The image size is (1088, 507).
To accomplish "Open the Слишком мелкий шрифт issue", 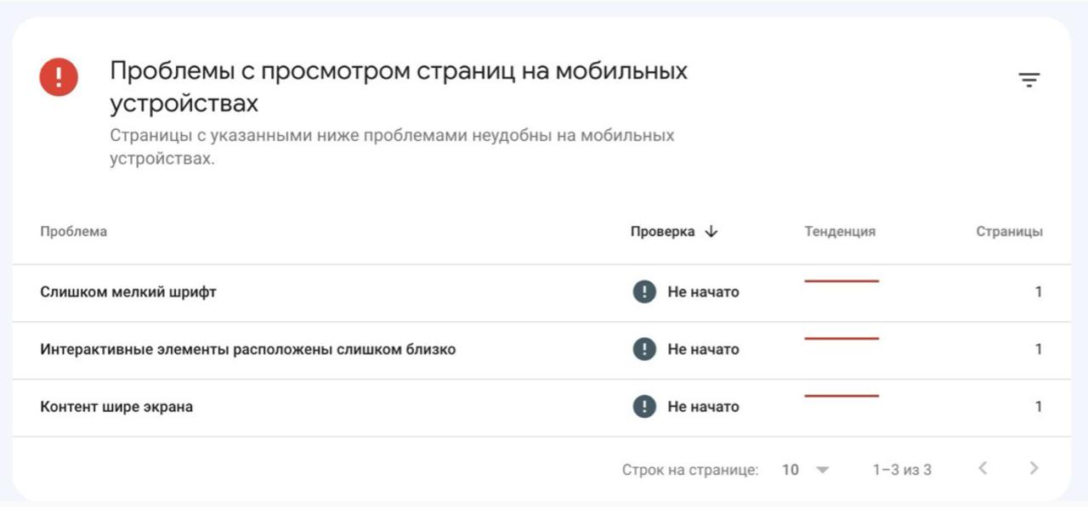I will (128, 292).
